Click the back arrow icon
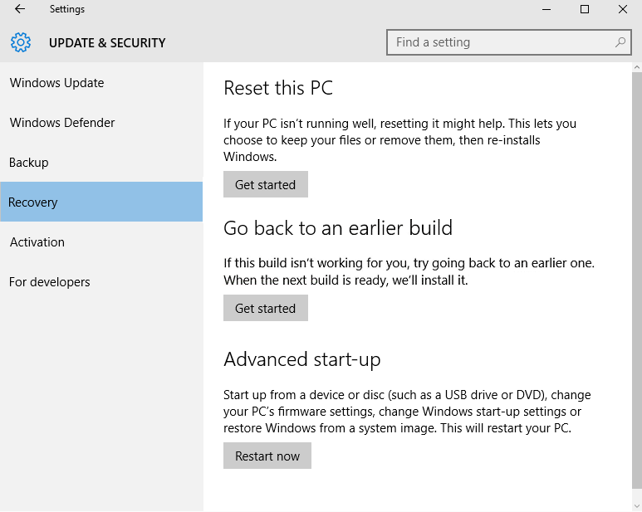 point(20,9)
